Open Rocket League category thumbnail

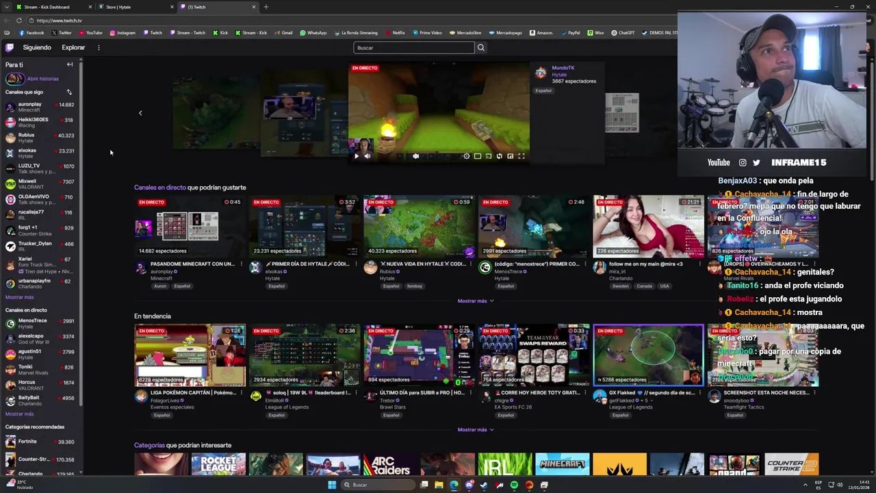click(x=218, y=464)
